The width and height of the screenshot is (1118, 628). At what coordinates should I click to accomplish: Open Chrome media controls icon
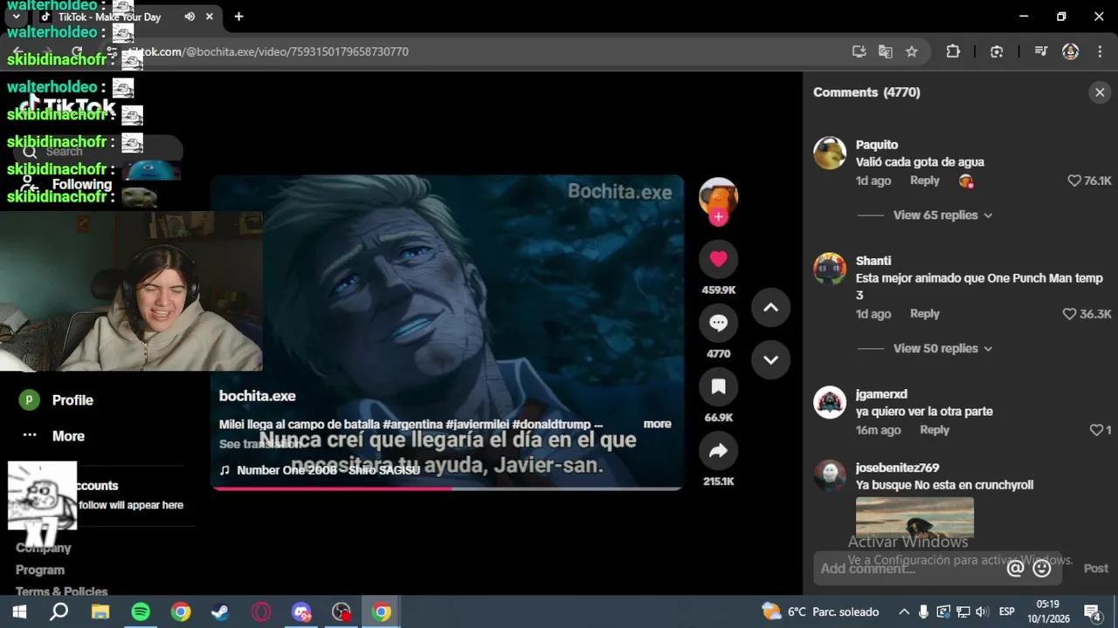pos(1040,51)
